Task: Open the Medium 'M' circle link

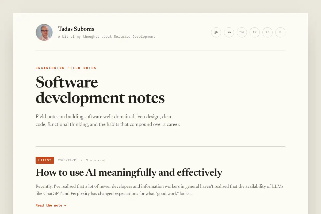Action: (x=280, y=32)
